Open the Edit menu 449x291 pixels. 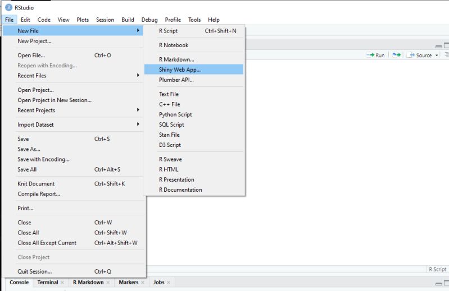(x=25, y=20)
